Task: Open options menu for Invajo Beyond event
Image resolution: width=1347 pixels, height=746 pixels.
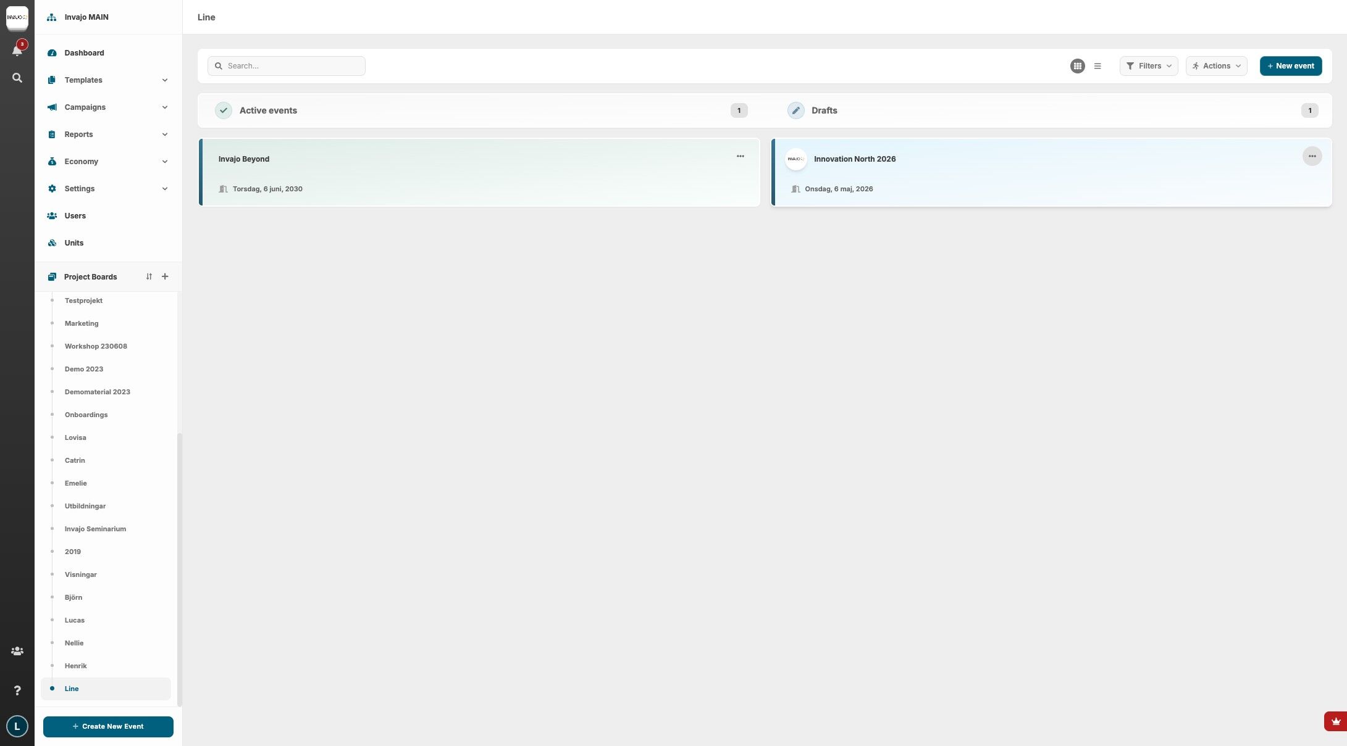Action: 740,157
